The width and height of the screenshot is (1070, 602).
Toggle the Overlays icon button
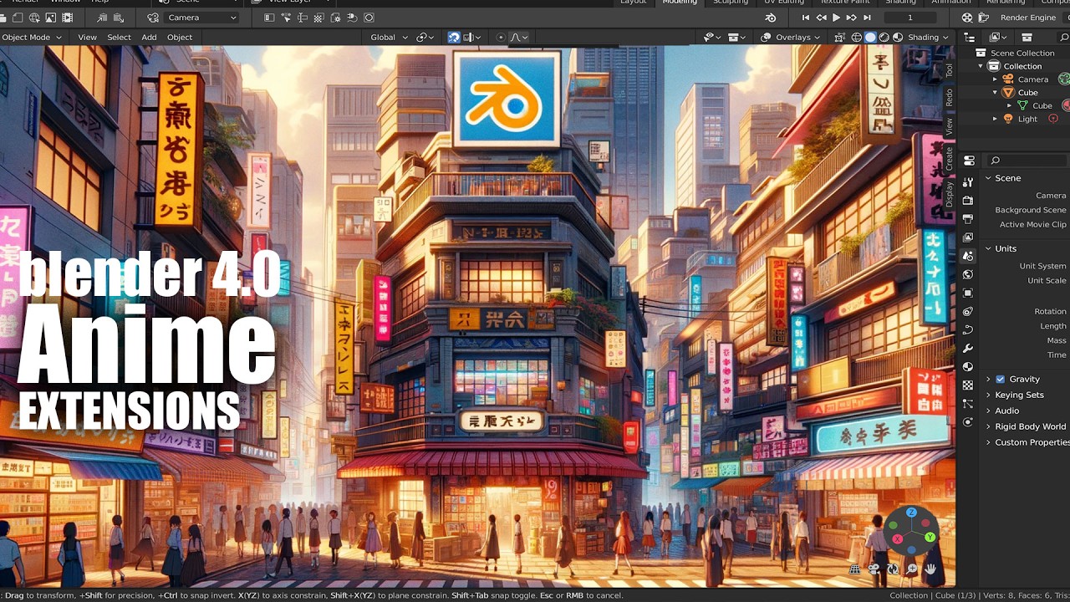766,37
